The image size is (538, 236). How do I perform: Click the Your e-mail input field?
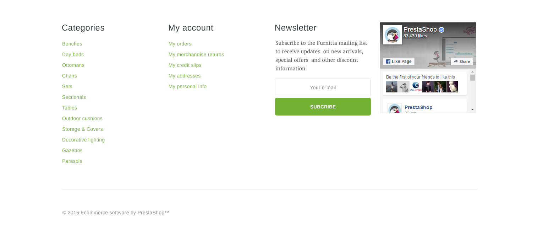tap(323, 87)
